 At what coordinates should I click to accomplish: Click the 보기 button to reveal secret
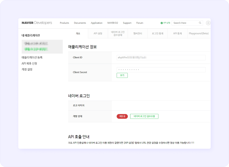pyautogui.click(x=122, y=75)
